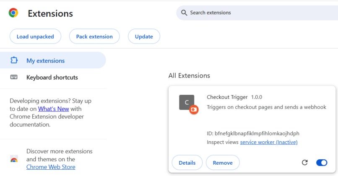Click the Checkout Trigger extension icon
Screen dimensions: 338x176
click(x=187, y=102)
